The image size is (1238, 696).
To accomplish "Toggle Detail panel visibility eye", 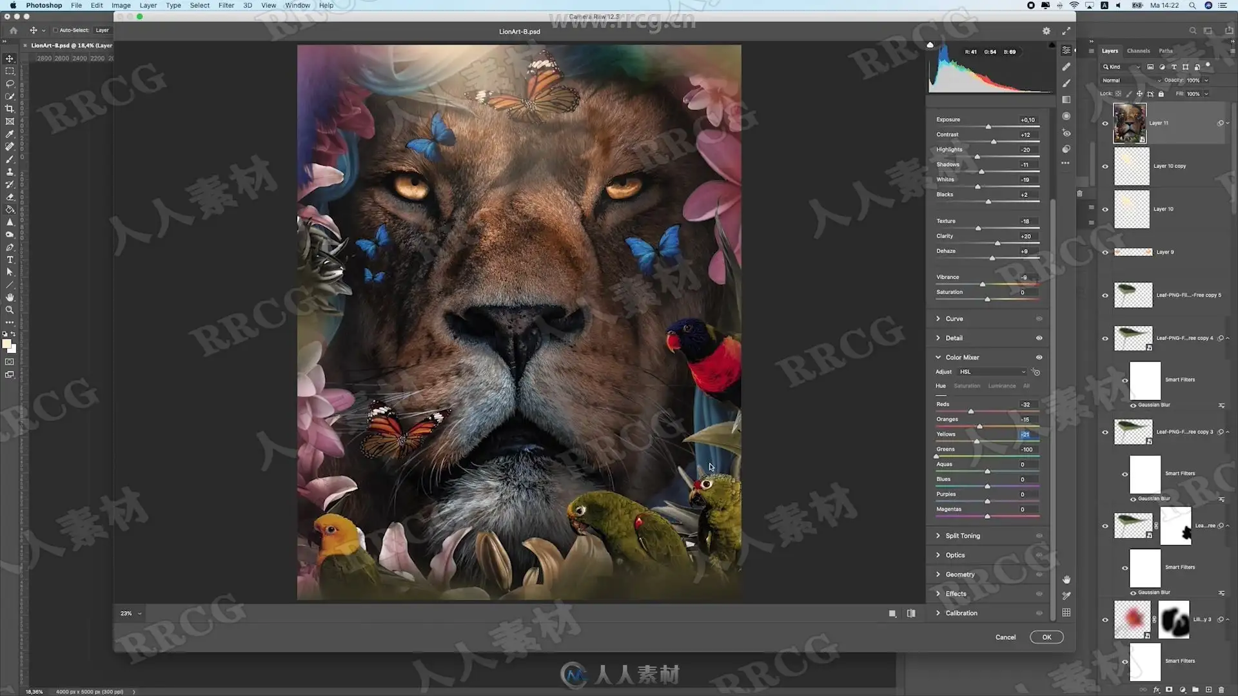I will coord(1039,338).
